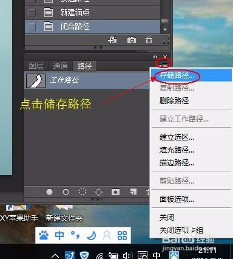Toggle history brush source for 闭合路径
This screenshot has height=259, width=233.
click(32, 27)
